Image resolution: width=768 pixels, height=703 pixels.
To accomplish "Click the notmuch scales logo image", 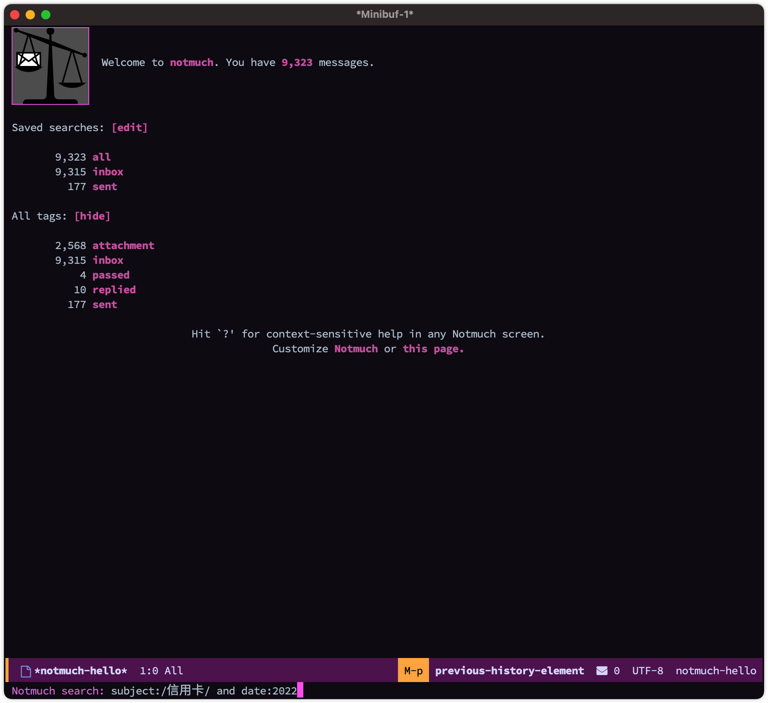I will 50,66.
